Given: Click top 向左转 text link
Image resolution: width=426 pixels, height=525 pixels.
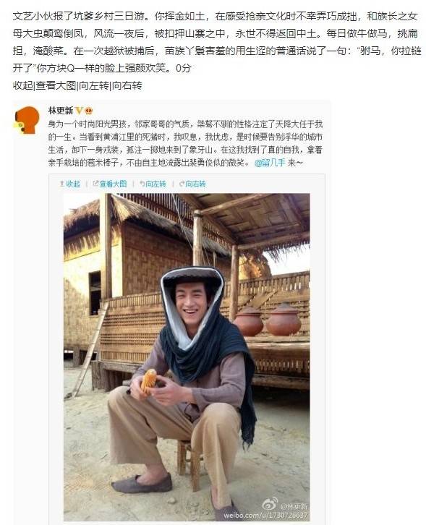Looking at the screenshot, I should point(94,86).
